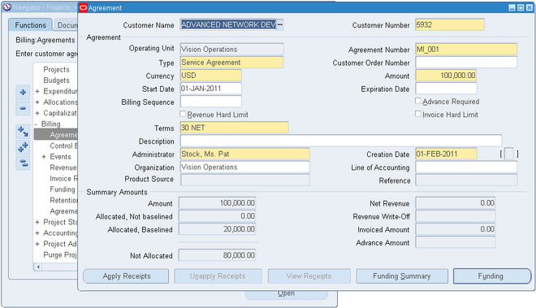This screenshot has width=536, height=308.
Task: Select Purge Projects in Navigator tree
Action: tap(60, 255)
